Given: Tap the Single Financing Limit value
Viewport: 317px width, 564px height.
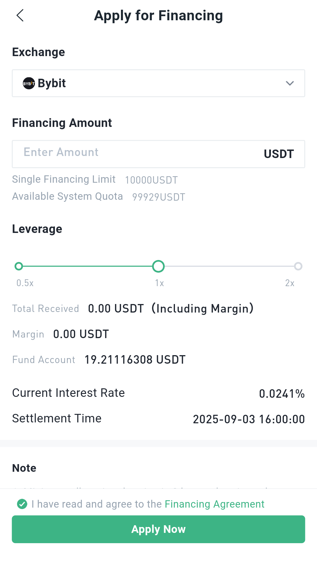Looking at the screenshot, I should click(x=151, y=180).
